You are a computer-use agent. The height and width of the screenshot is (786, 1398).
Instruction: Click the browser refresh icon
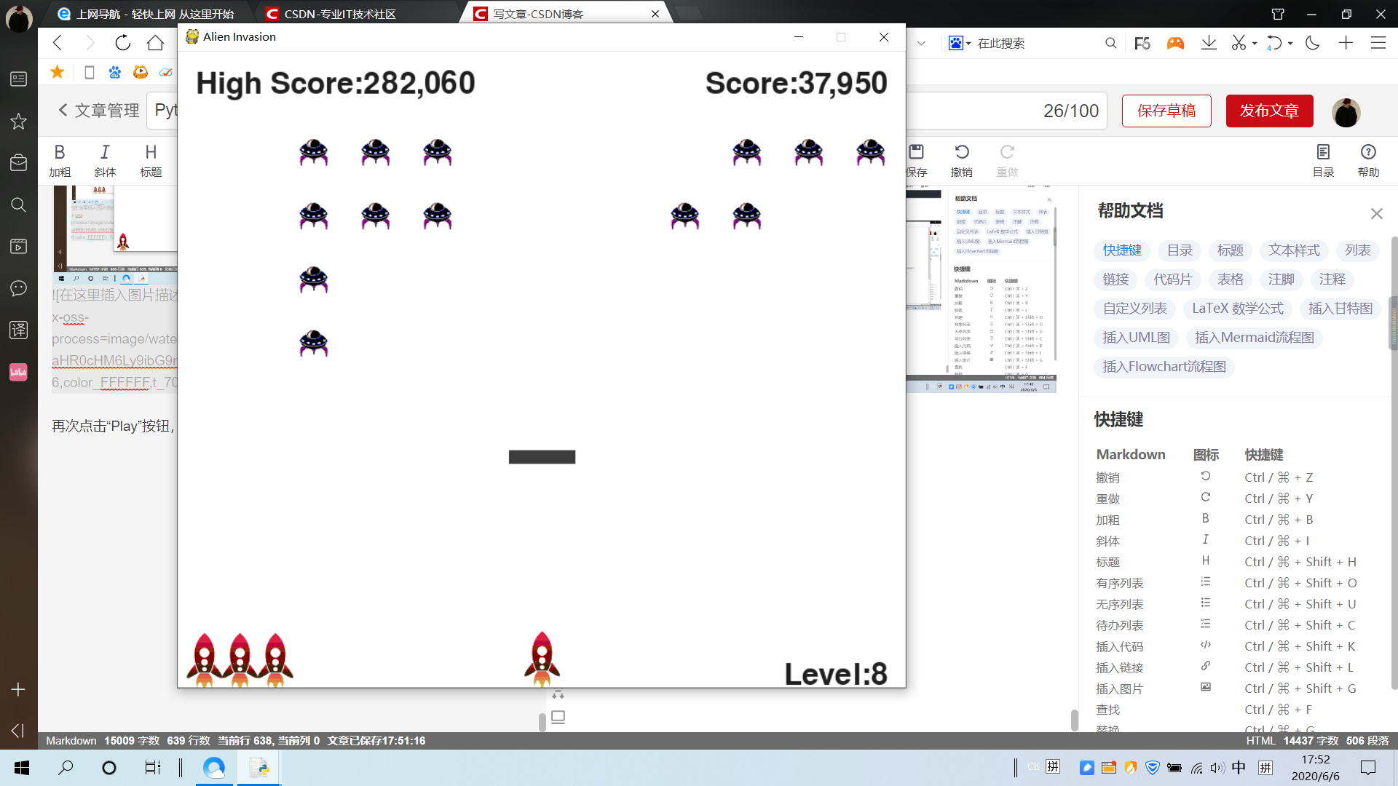122,43
